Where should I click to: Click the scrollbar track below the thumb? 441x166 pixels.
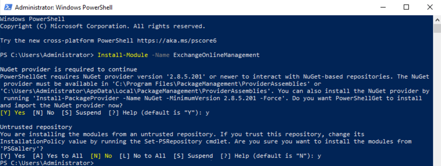(437, 98)
